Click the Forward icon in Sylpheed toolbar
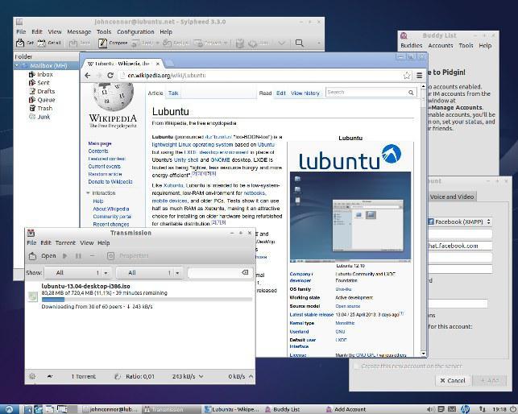Image resolution: width=518 pixels, height=414 pixels. pos(198,43)
